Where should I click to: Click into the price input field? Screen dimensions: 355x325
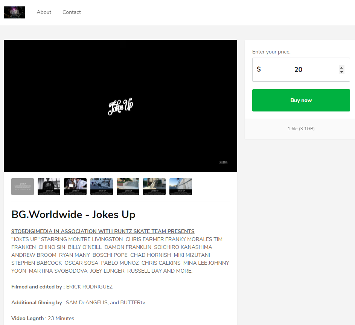tap(298, 70)
